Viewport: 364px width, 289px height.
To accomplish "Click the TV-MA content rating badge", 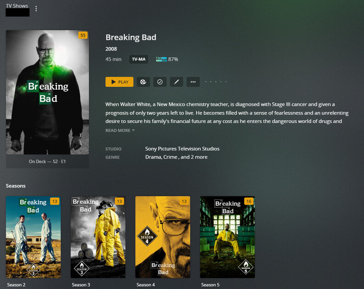I will [x=139, y=59].
